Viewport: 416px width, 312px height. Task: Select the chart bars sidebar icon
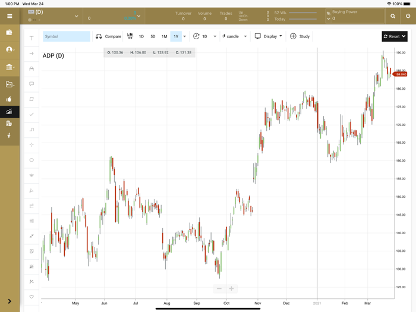(9, 112)
